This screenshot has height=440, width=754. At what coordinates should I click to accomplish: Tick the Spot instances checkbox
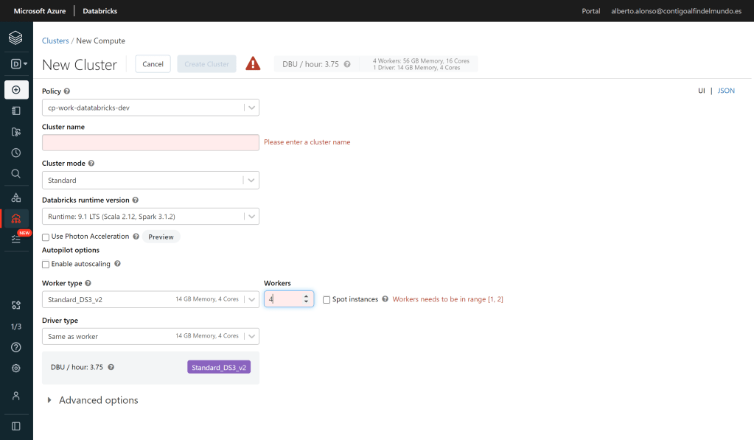point(327,300)
